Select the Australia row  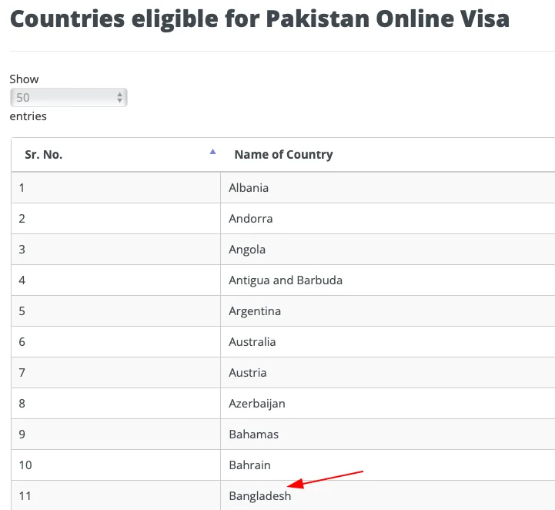coord(252,342)
